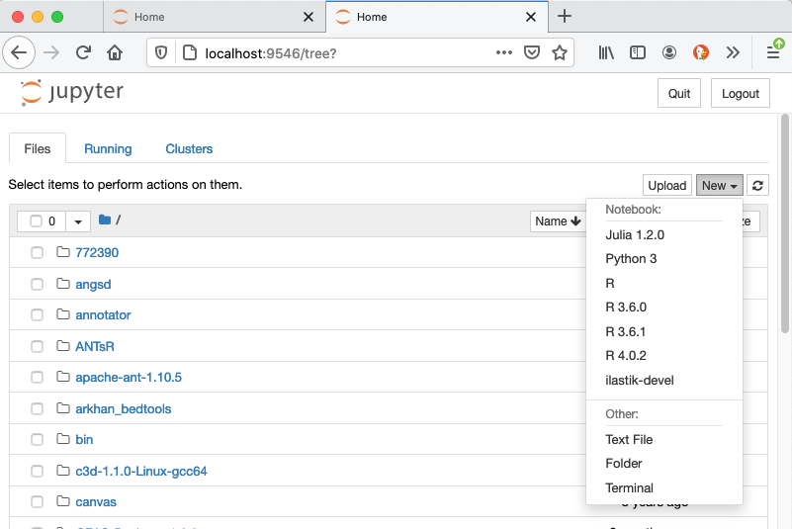Bookmark this page with the star icon
The image size is (792, 529).
560,52
